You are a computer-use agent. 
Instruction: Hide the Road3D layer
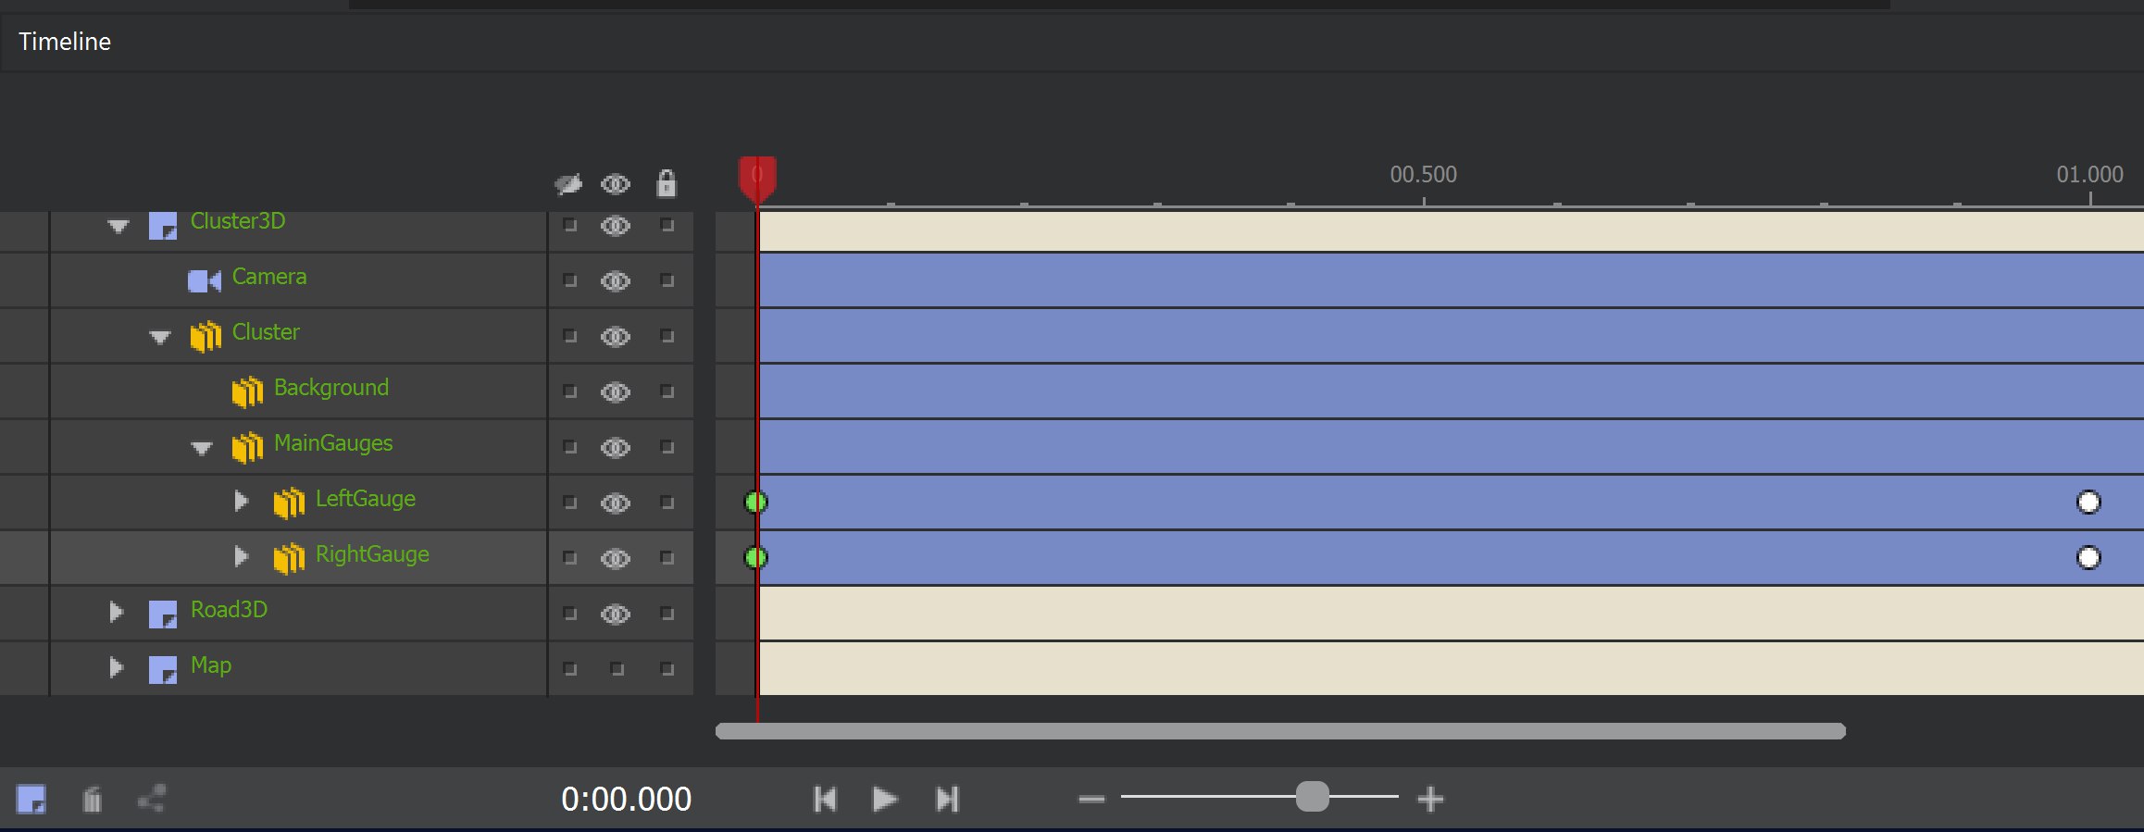616,614
